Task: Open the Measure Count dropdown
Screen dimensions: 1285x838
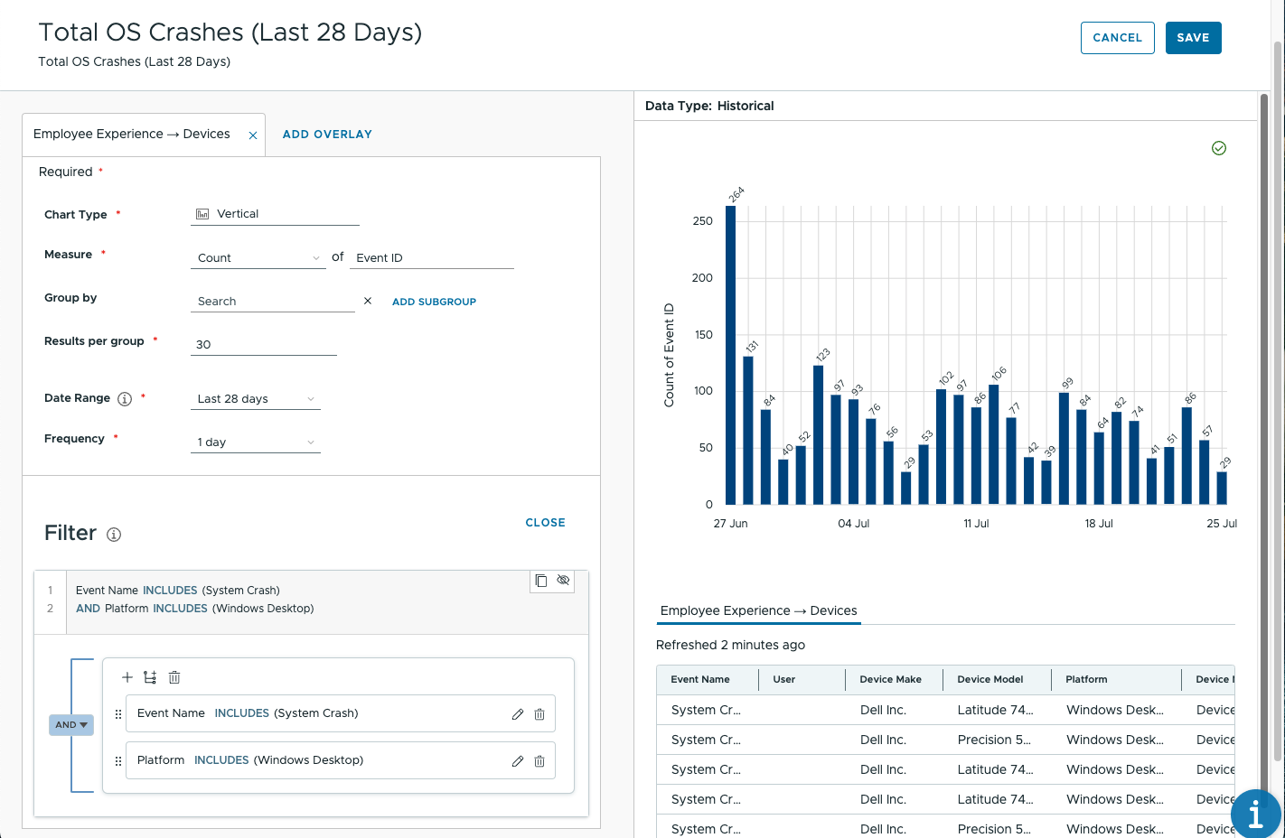Action: [258, 258]
